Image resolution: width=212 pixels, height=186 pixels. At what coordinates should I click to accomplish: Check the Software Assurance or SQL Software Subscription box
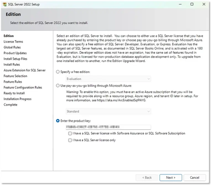70,133
